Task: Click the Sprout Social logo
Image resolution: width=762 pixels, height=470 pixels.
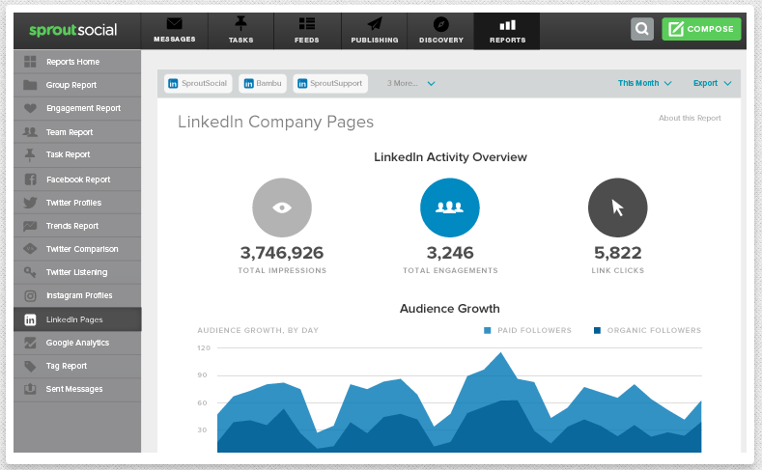Action: click(x=72, y=30)
